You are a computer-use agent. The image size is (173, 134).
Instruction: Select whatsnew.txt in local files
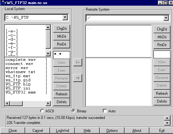click(20, 72)
